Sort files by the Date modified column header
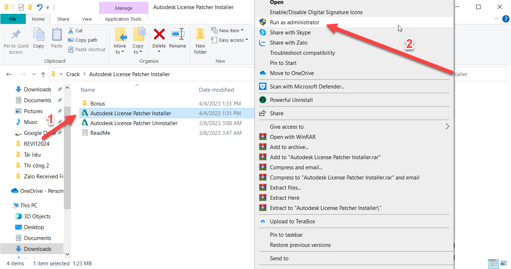The width and height of the screenshot is (511, 269). (x=216, y=90)
